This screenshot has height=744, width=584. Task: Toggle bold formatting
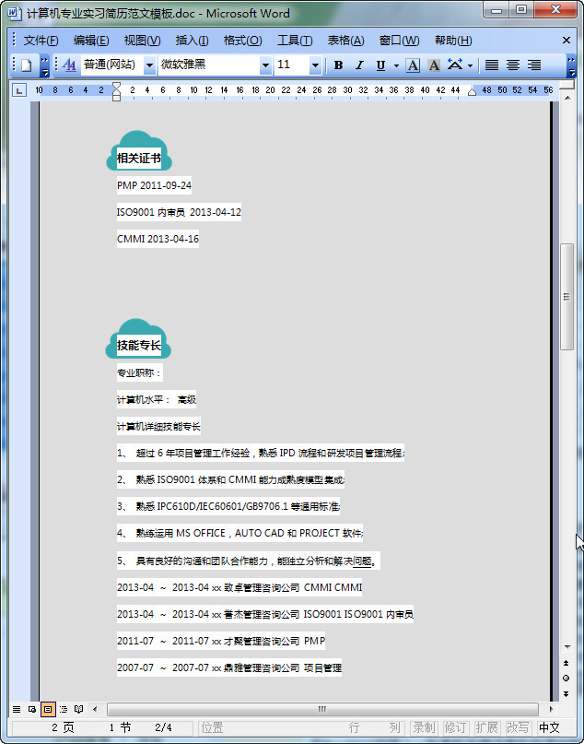338,65
